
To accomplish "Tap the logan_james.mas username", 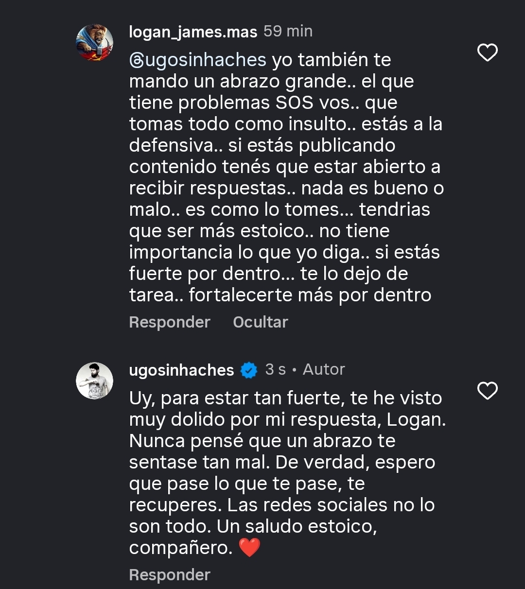I will pos(193,32).
